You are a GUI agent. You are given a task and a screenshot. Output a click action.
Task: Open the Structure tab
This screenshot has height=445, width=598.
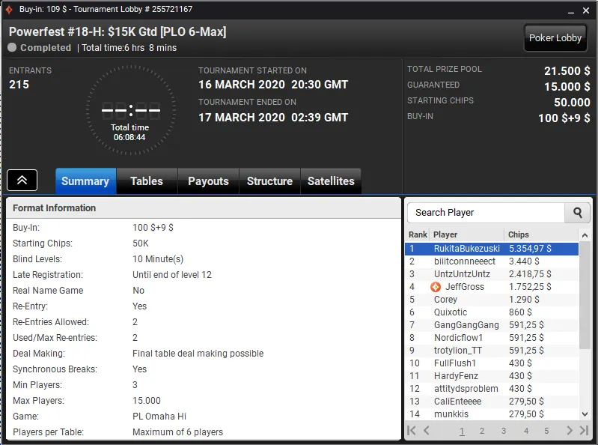pyautogui.click(x=269, y=181)
